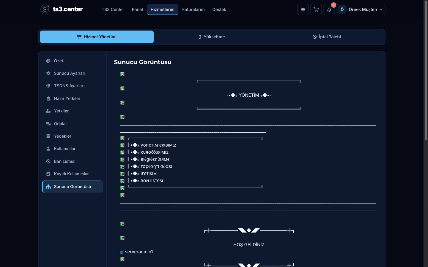Select the кυяαℓℓαяιмιz channel row

154,152
